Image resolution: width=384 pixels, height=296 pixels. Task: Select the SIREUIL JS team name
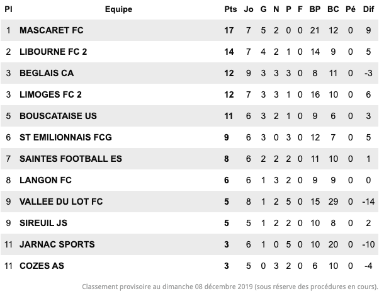43,223
